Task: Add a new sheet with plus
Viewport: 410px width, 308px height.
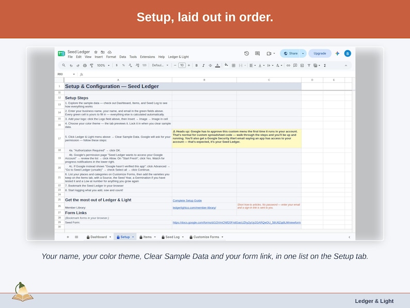Action: coord(68,237)
